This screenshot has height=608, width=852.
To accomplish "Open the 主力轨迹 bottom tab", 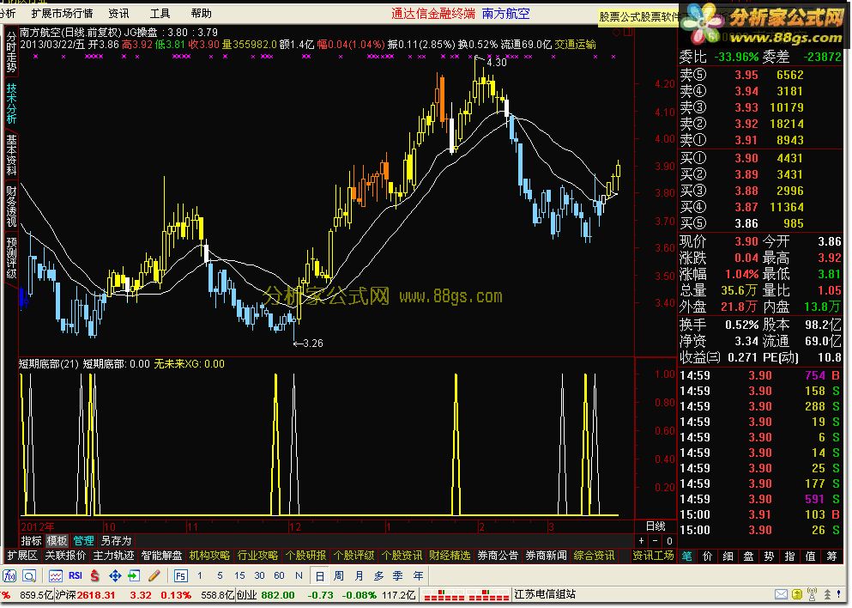I will [113, 556].
